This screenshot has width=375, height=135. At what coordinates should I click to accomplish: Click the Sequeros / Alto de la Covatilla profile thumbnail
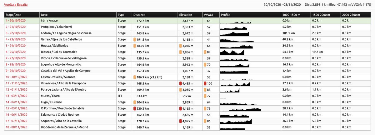tap(236, 121)
